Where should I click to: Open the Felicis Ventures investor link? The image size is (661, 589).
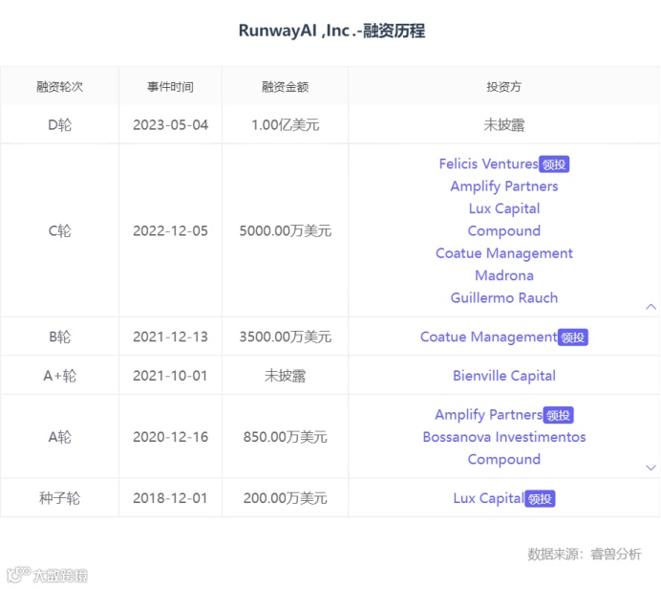coord(488,164)
